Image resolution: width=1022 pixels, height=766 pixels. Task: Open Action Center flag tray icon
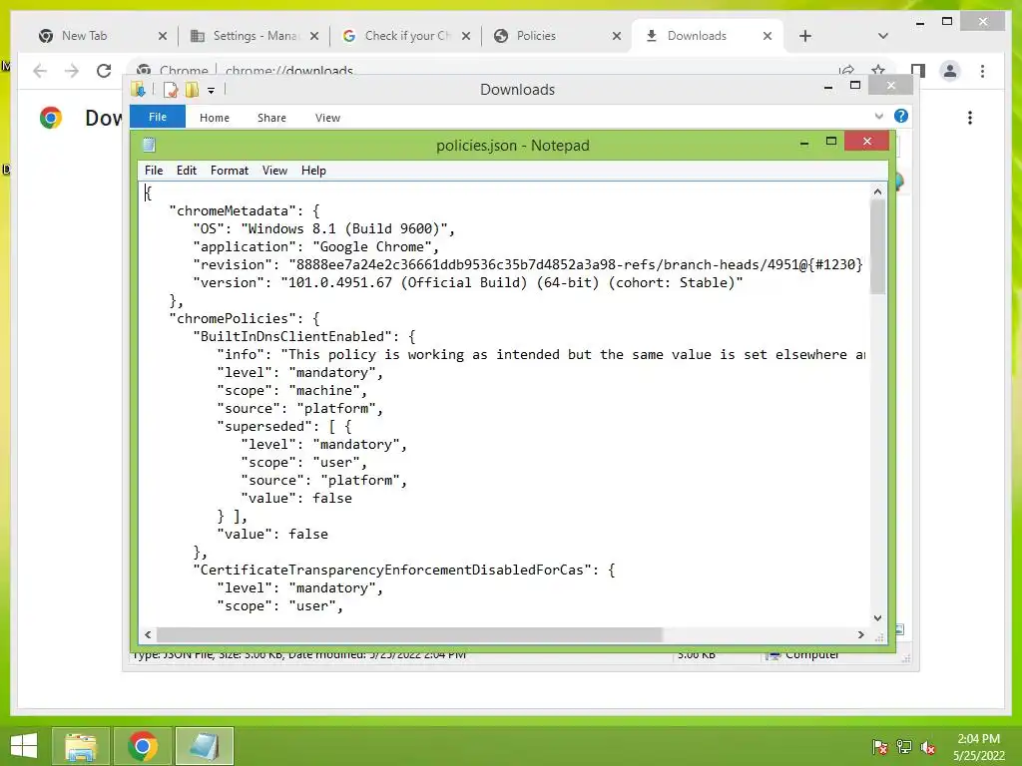pos(879,747)
